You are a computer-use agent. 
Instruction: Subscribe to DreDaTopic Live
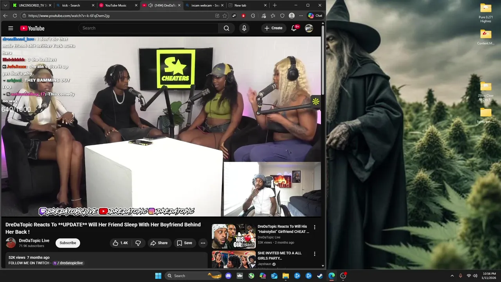tap(68, 243)
